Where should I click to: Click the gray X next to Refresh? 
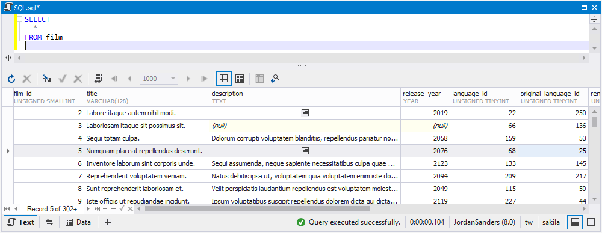point(26,79)
